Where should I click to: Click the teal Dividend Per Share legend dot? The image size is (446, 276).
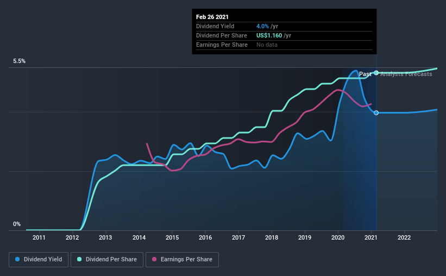[79, 259]
